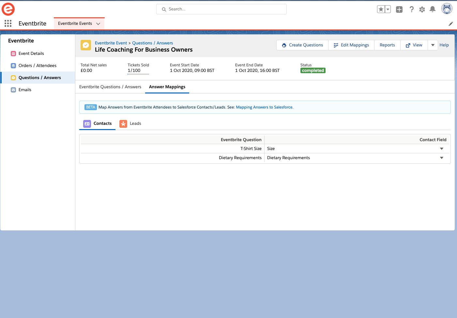Click the Eventbrite logo icon
The height and width of the screenshot is (318, 457).
coord(8,9)
